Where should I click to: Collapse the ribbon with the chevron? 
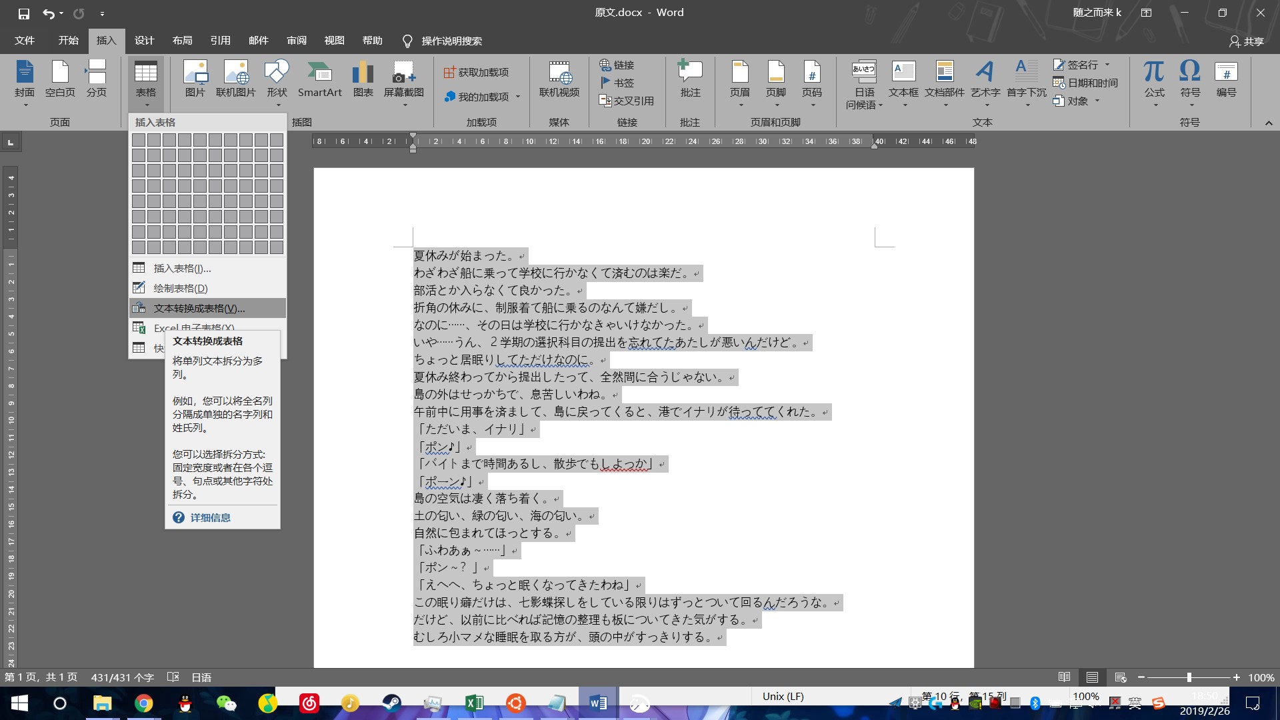coord(1269,123)
